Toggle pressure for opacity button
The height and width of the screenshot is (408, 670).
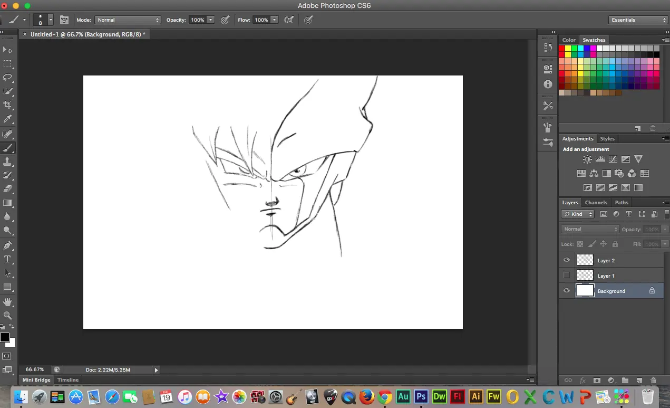(x=225, y=20)
